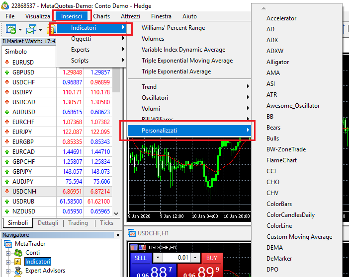
Task: Open the Charts menu
Action: [x=101, y=16]
